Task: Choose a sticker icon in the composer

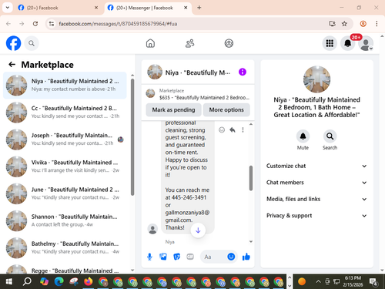Action: 176,257
